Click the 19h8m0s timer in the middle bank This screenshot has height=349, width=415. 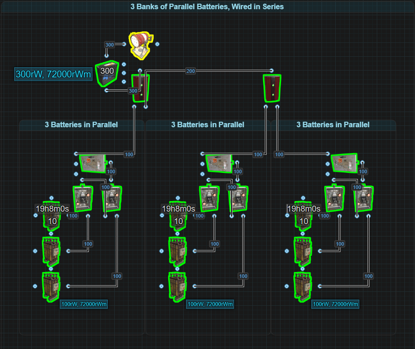point(178,209)
